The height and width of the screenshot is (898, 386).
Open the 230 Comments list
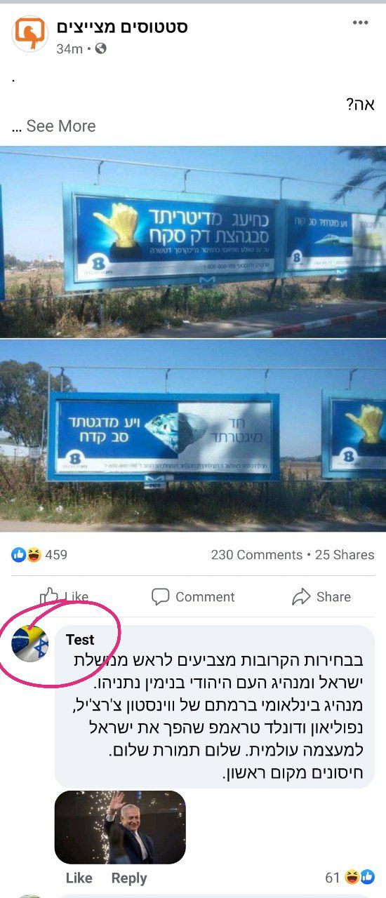[257, 555]
